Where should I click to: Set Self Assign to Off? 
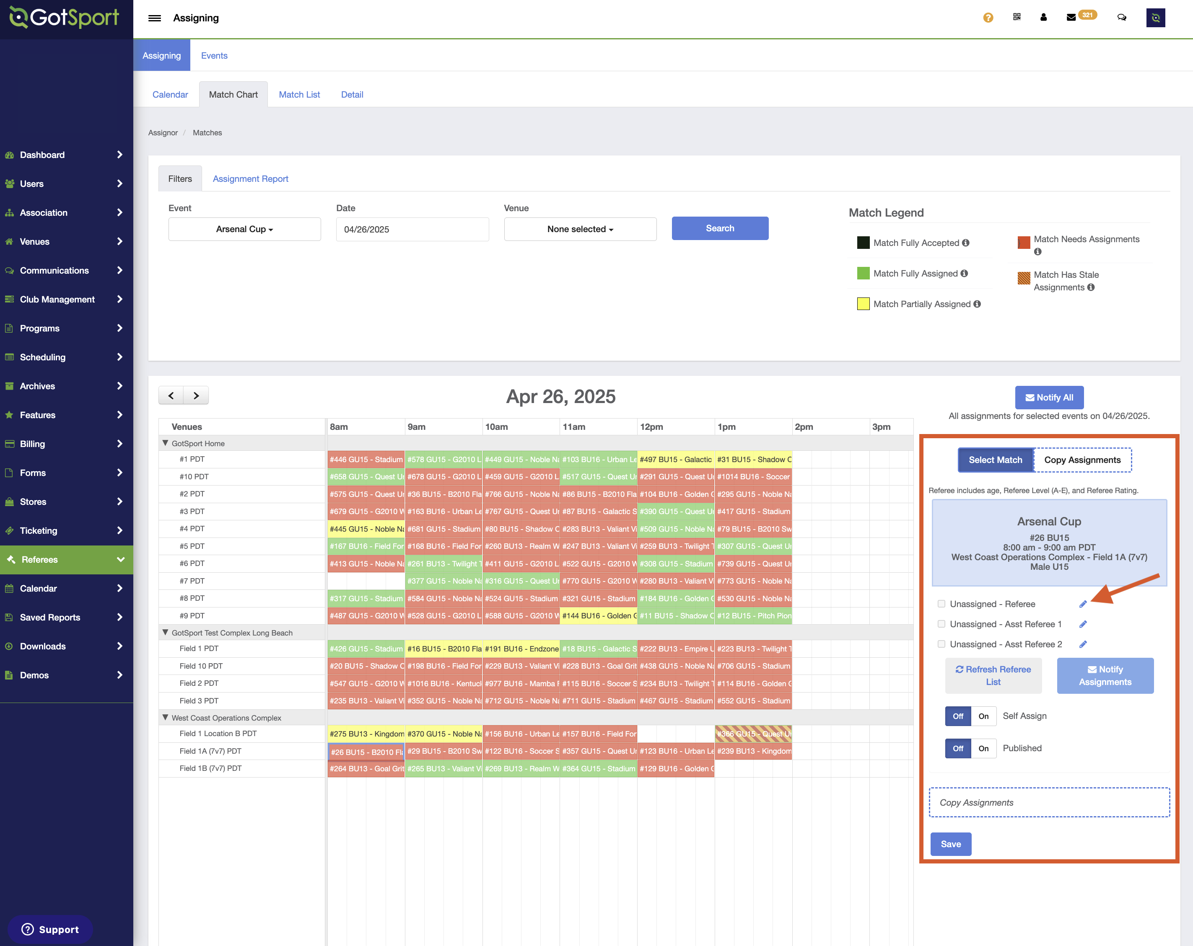point(958,716)
